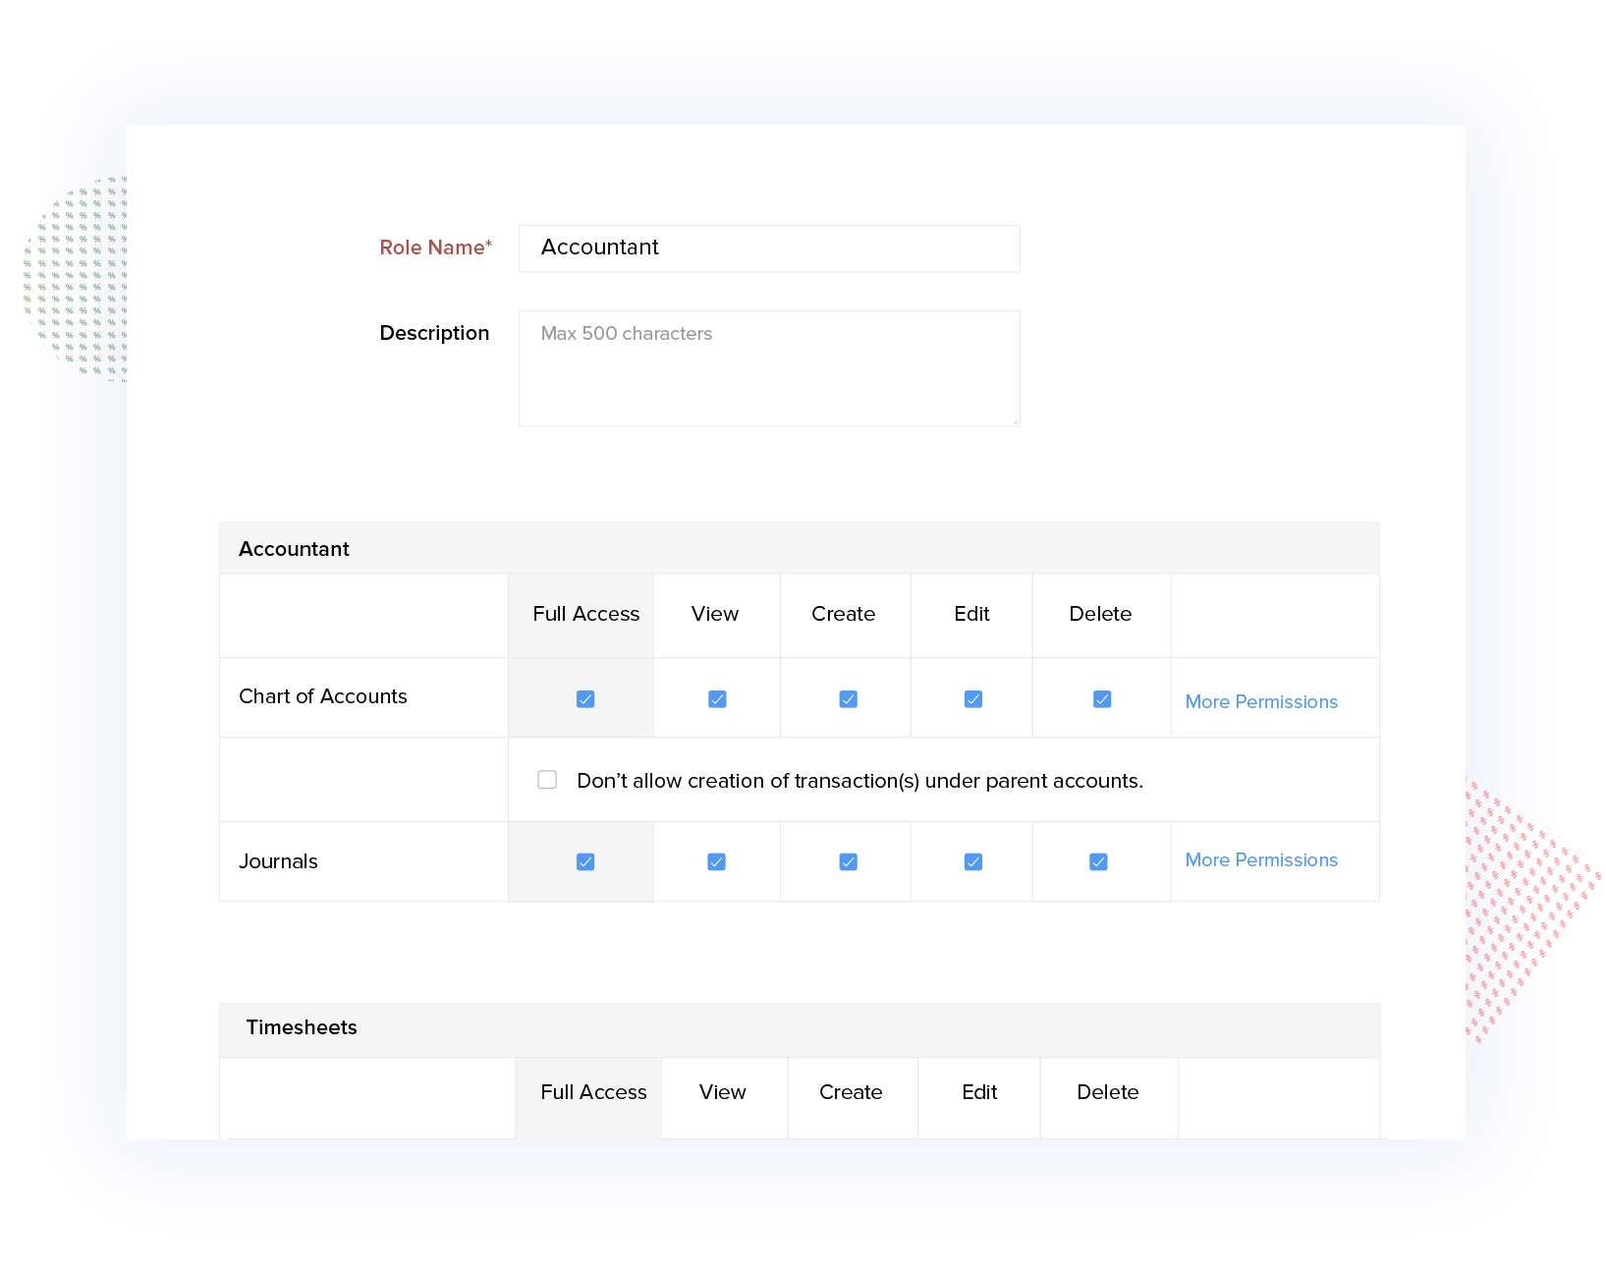Uncheck Full Access for Chart of Accounts

[x=584, y=698]
